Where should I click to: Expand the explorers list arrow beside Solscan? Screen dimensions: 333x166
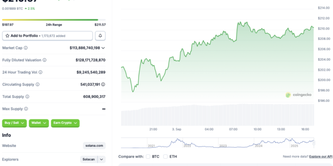(102, 159)
